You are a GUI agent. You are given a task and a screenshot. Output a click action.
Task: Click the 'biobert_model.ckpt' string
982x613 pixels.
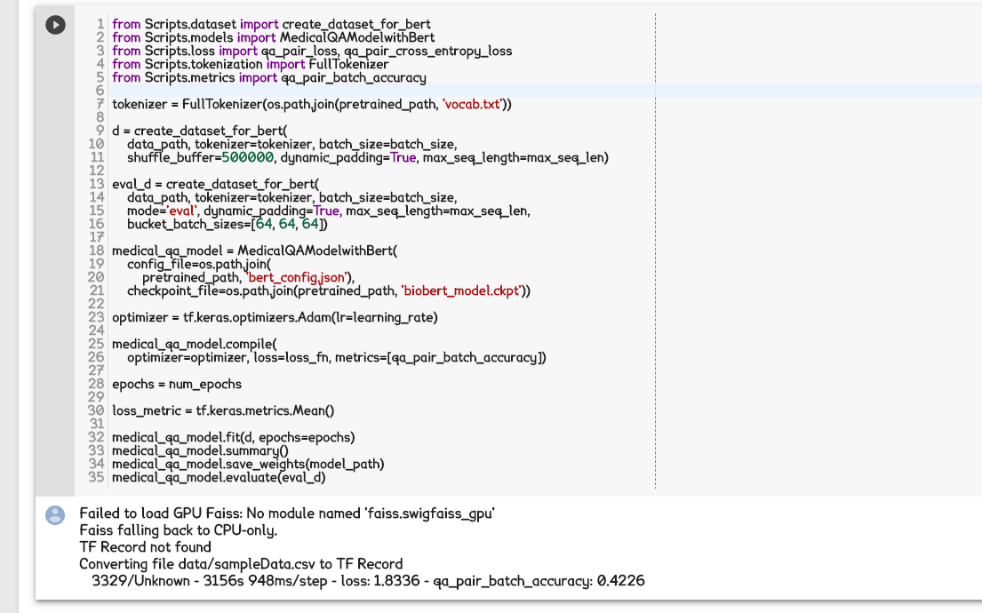(461, 291)
